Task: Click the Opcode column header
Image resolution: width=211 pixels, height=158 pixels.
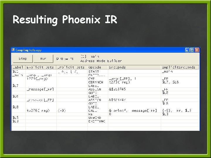Action: pos(98,67)
